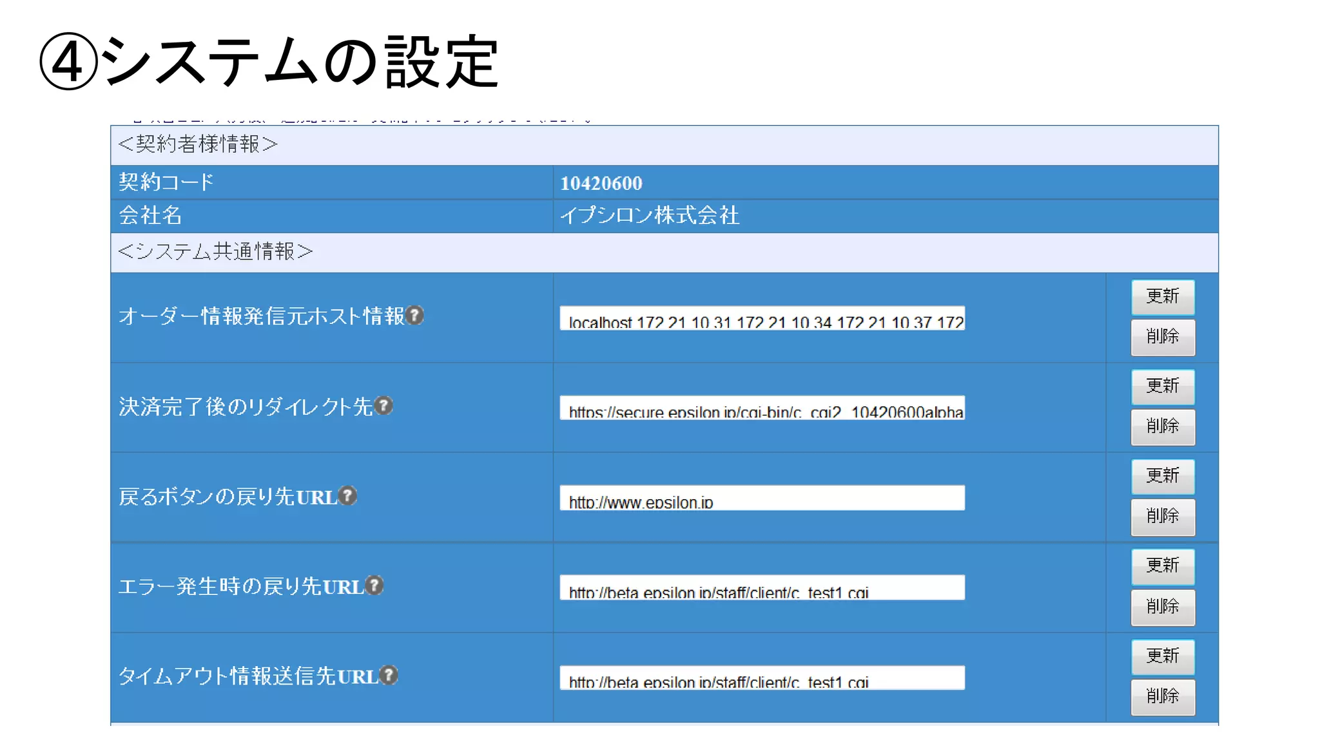
Task: Open help icon beside タイムアウト情報送信先URL
Action: click(x=389, y=674)
